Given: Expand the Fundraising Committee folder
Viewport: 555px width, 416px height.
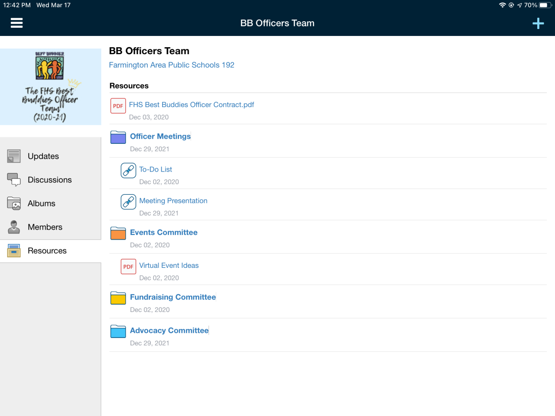Looking at the screenshot, I should tap(173, 297).
